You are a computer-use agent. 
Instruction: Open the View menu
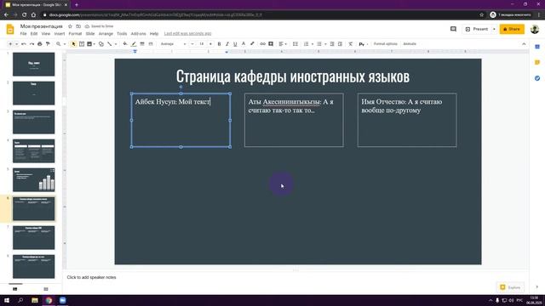coord(46,34)
